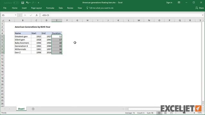Select column E header
205x115 pixels.
pos(57,20)
